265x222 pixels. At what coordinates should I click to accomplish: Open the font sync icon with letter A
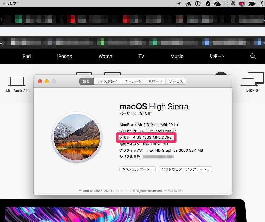[188, 4]
